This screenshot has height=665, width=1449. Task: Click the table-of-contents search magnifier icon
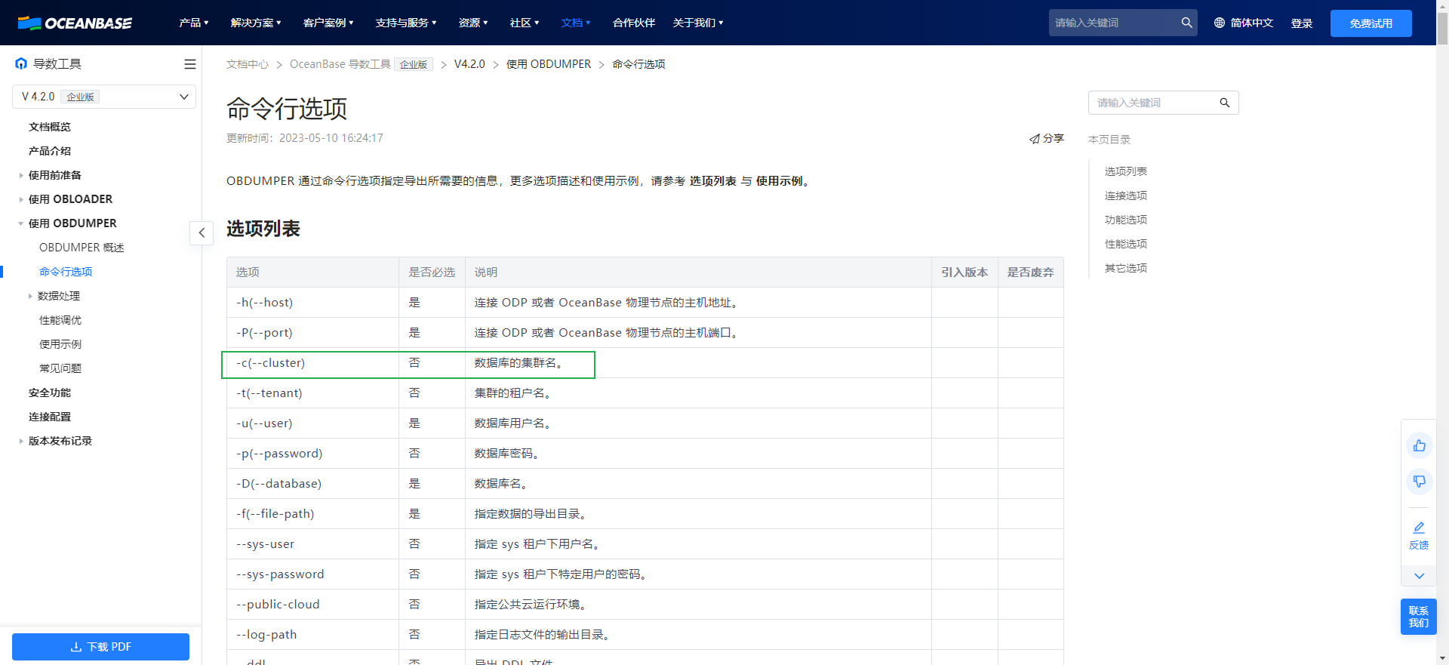tap(1224, 103)
